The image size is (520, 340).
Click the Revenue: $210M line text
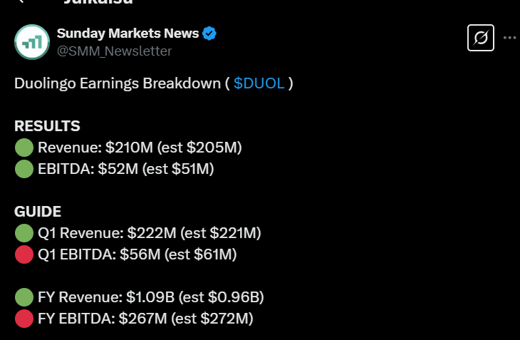[140, 148]
